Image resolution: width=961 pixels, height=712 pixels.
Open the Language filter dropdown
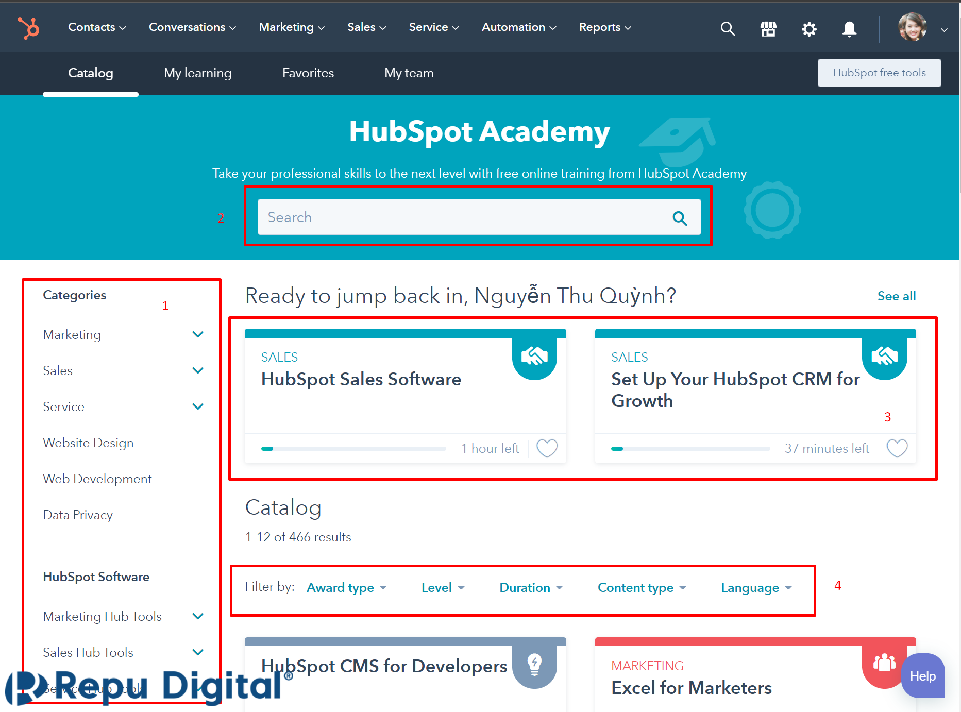click(x=756, y=588)
